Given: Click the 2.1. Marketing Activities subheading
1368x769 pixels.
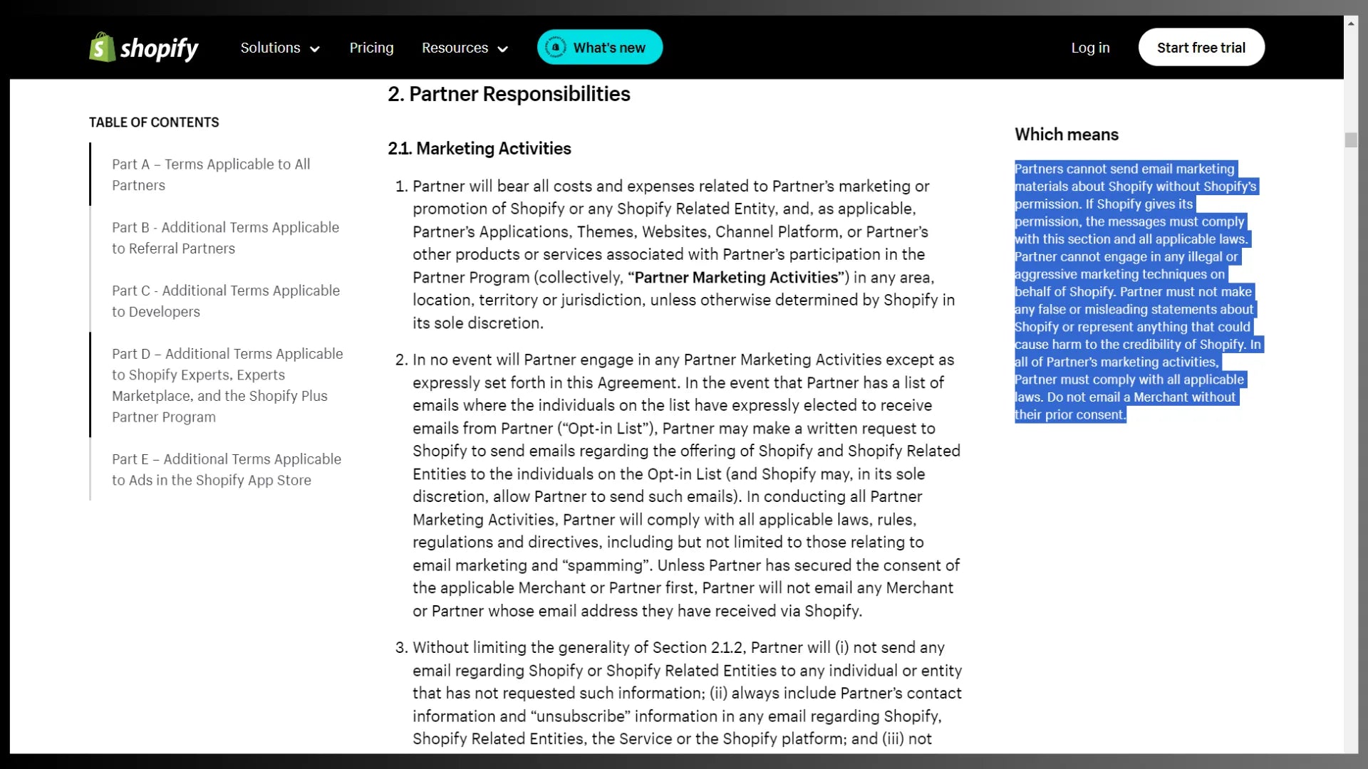Looking at the screenshot, I should point(480,148).
